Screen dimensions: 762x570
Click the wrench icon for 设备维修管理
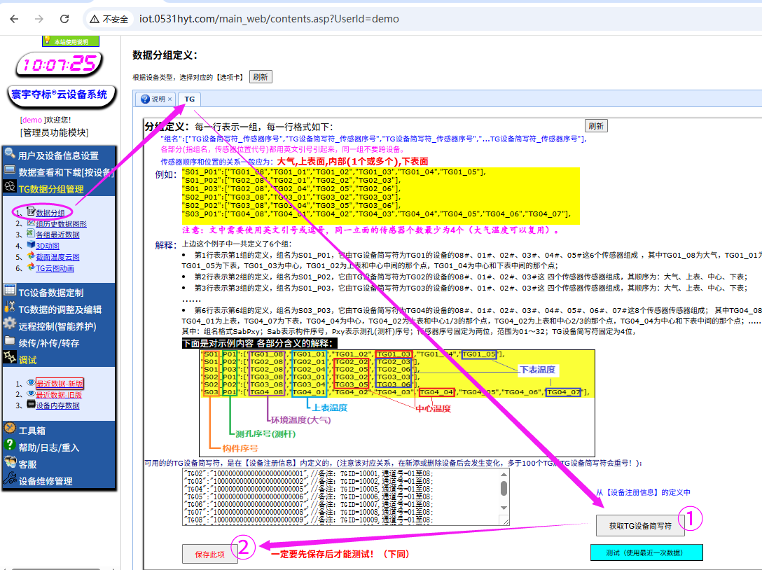pyautogui.click(x=10, y=480)
